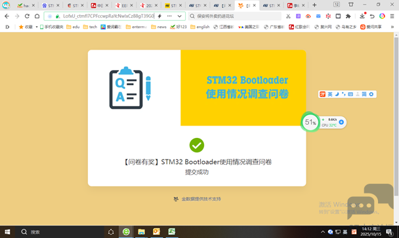Image resolution: width=399 pixels, height=238 pixels.
Task: Switch to the tab labeled EE
Action: [124, 5]
